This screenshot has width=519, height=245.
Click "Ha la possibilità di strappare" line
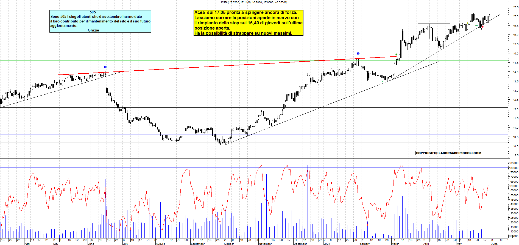click(243, 33)
